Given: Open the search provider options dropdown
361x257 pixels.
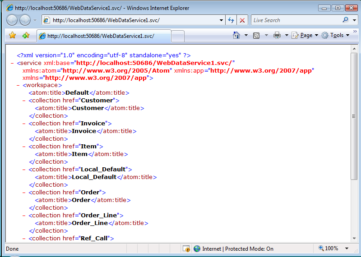Looking at the screenshot, I should click(354, 20).
